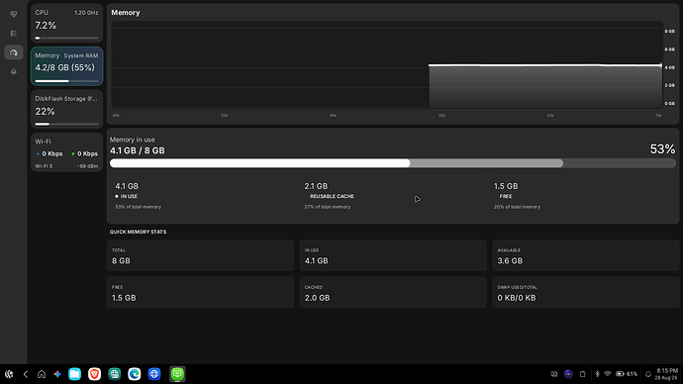This screenshot has width=683, height=384.
Task: Open the notifications bell icon
Action: (648, 374)
